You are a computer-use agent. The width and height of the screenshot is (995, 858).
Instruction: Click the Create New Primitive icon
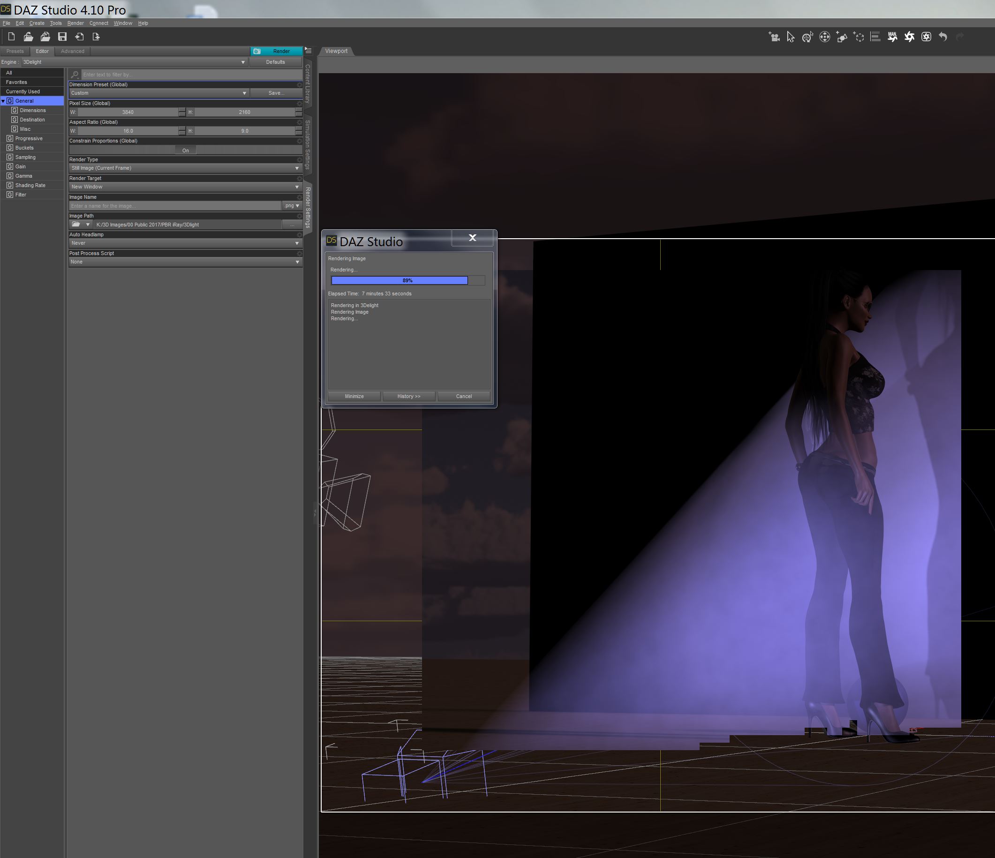point(841,37)
